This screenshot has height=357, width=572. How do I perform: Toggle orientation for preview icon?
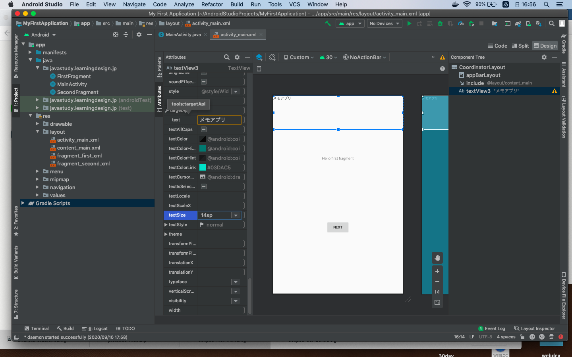272,57
